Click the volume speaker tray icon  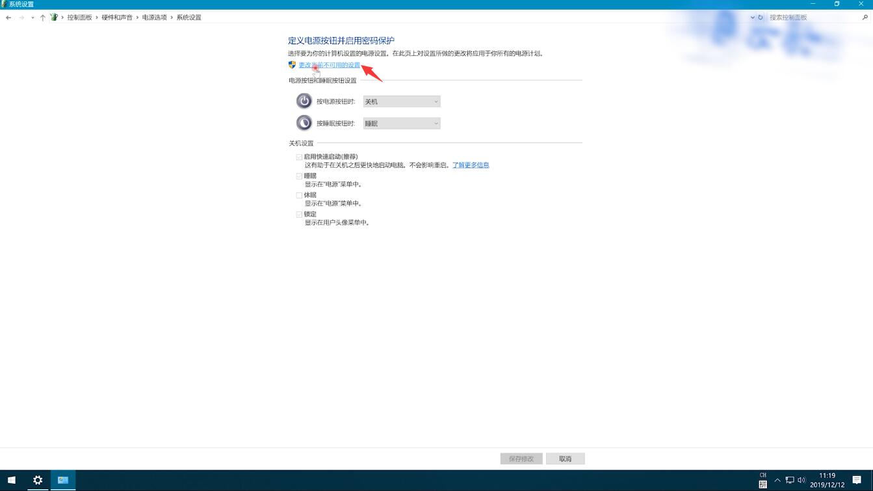pyautogui.click(x=801, y=480)
